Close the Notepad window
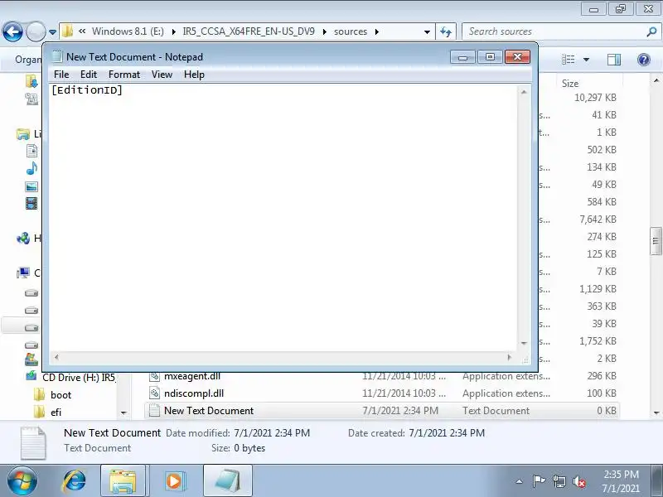This screenshot has width=663, height=497. [517, 57]
